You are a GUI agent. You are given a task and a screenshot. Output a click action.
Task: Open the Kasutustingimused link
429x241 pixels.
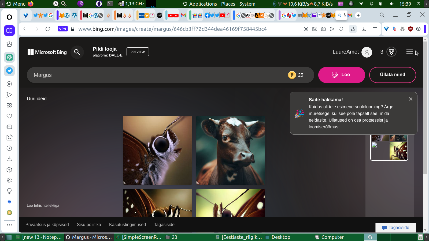click(x=127, y=225)
